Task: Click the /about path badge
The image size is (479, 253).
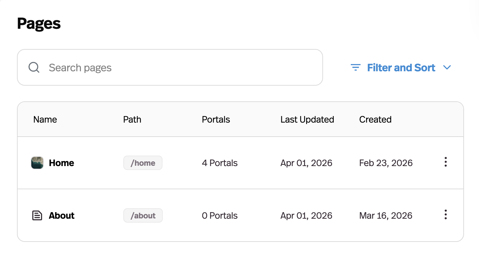Action: click(143, 215)
